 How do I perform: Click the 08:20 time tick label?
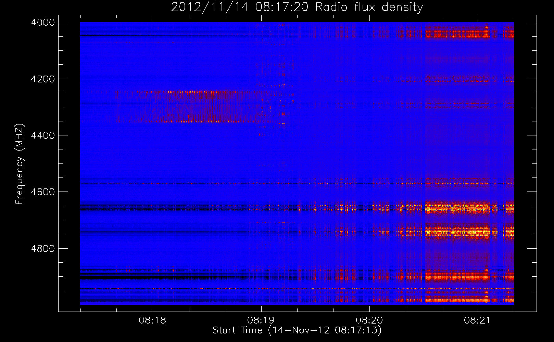(x=369, y=320)
